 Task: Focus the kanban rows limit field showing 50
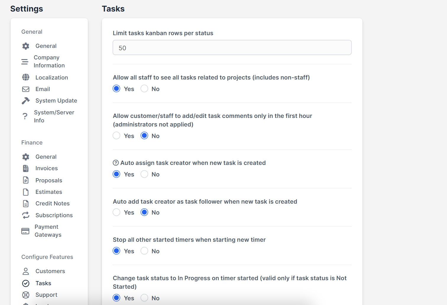(232, 48)
